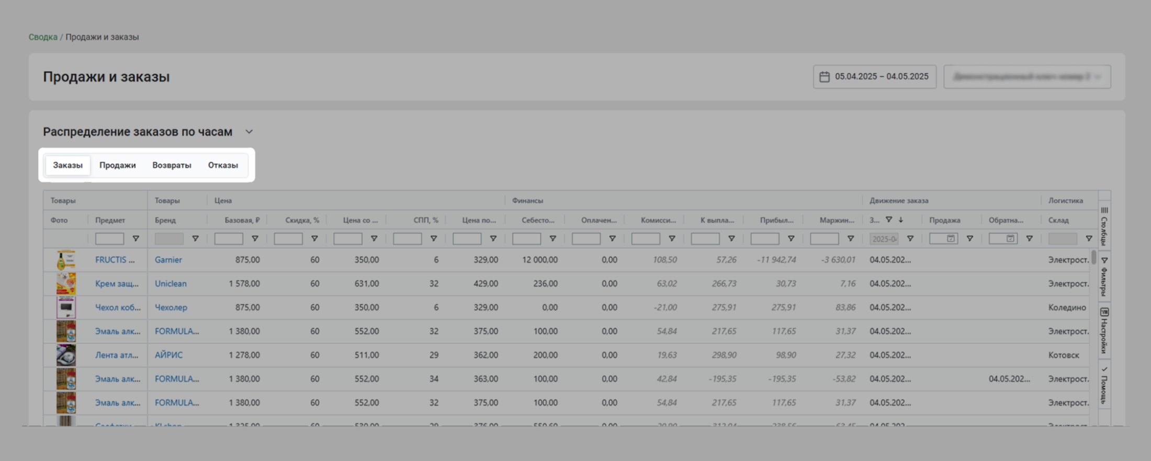
Task: Open filter menu for Предмет column
Action: pos(136,239)
